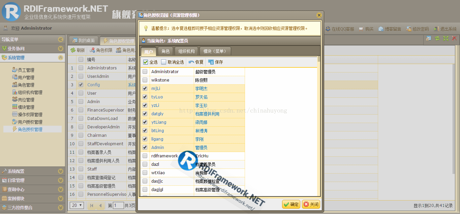The width and height of the screenshot is (460, 214).
Task: Click the 刷新 refresh toolbar button
Action: (x=78, y=50)
